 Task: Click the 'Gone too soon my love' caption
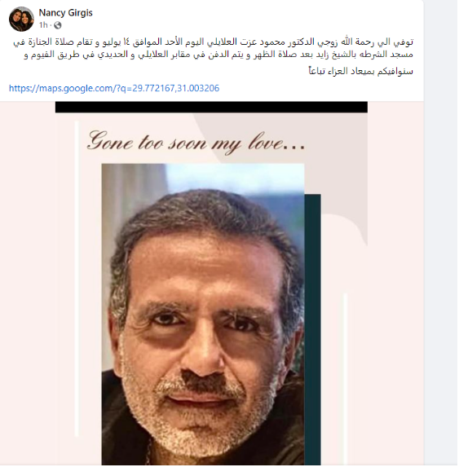point(196,143)
